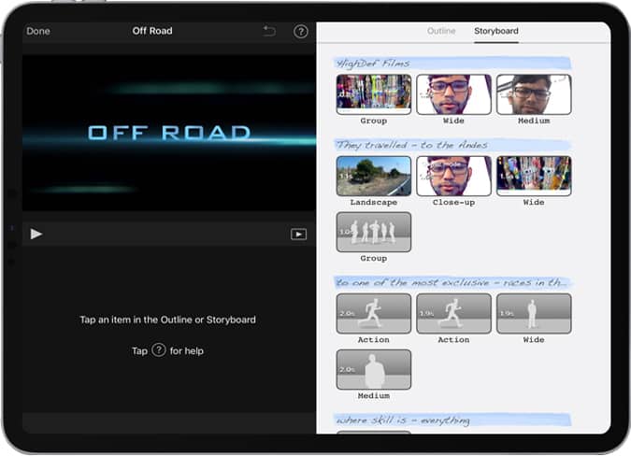Image resolution: width=631 pixels, height=456 pixels.
Task: Choose the 1.9s Action running-figure placeholder
Action: point(453,313)
